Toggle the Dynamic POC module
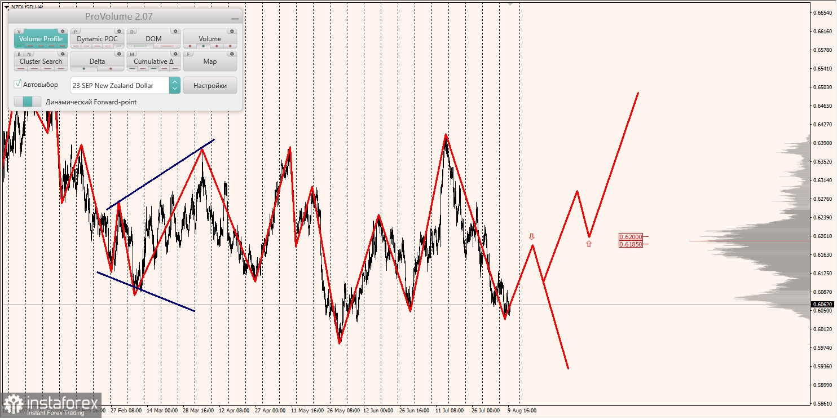837x418 pixels. [x=97, y=38]
